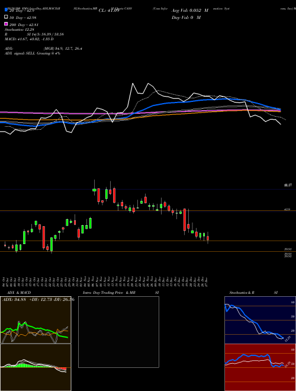Click the "Stochastics: 12.28" reading
Viewport: 296px width, 391px height.
[19, 30]
